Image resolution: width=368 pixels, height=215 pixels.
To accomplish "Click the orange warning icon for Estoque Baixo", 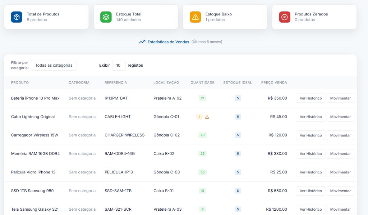I will click(195, 17).
